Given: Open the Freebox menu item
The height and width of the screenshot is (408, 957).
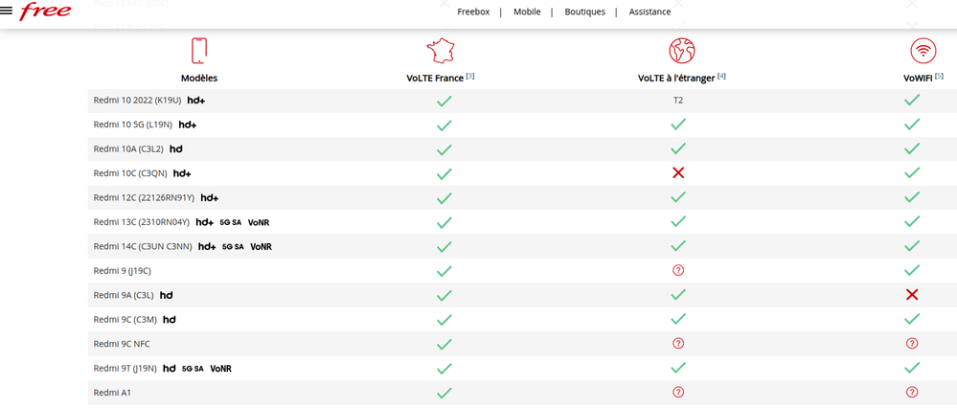Looking at the screenshot, I should tap(473, 11).
